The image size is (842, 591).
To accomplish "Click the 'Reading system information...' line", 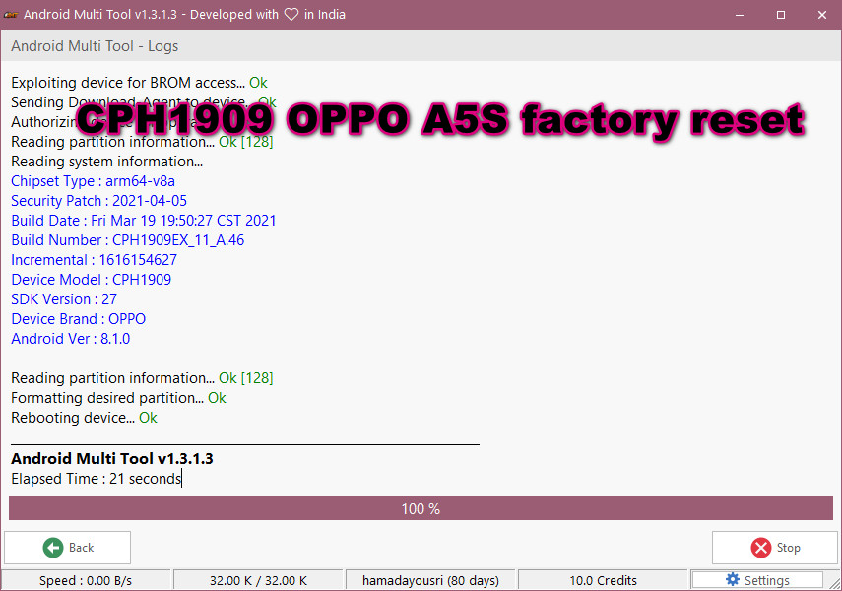I will pos(107,162).
